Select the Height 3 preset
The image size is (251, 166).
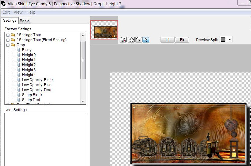[x=29, y=70]
